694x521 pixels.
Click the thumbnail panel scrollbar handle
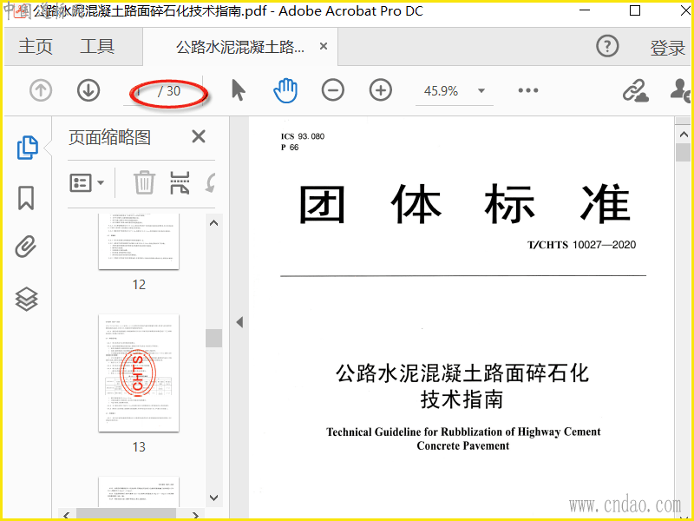[x=213, y=338]
